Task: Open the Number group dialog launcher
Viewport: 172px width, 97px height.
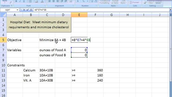Action: coord(96,6)
